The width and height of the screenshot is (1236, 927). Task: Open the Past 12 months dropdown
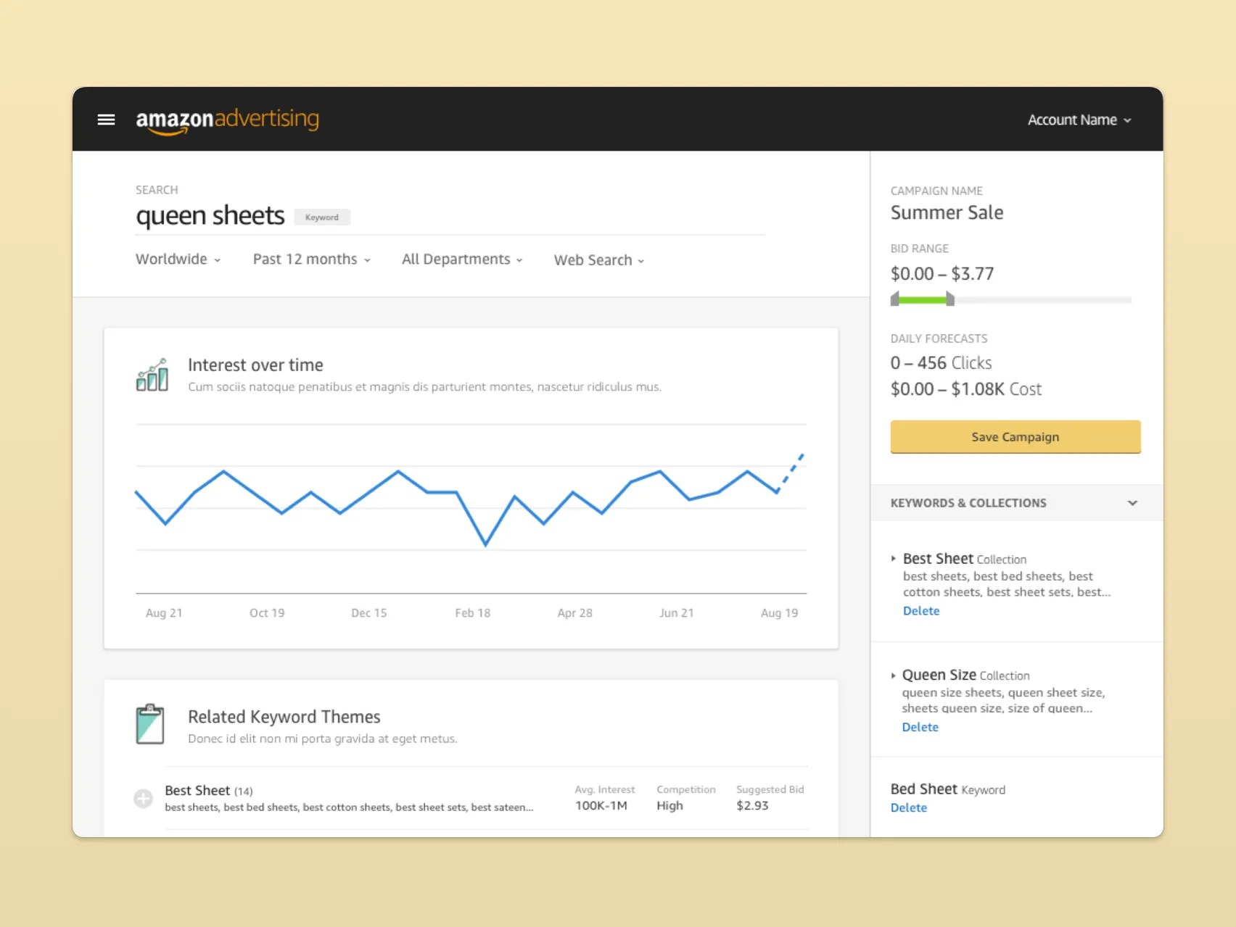(311, 259)
